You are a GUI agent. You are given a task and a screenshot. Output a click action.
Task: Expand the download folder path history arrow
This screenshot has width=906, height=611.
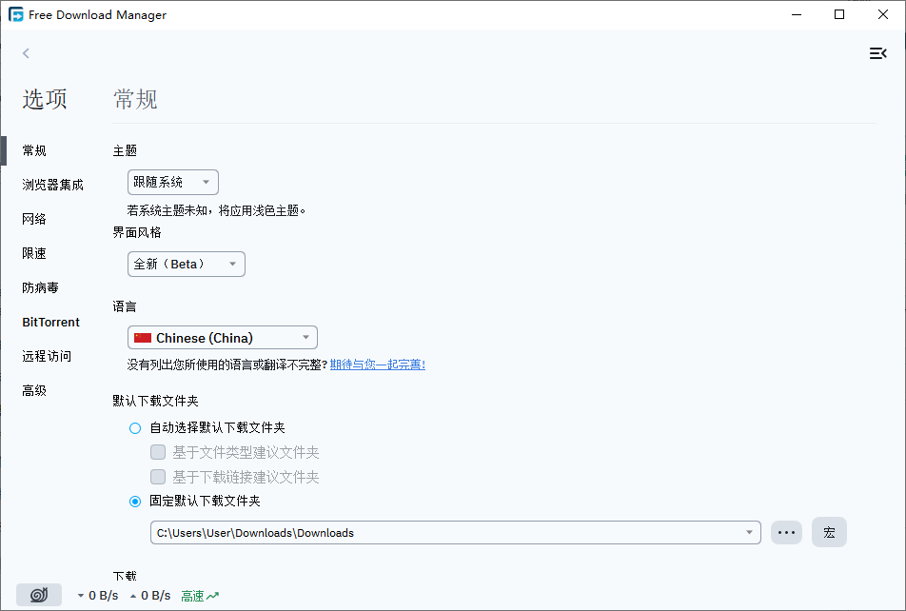point(749,532)
